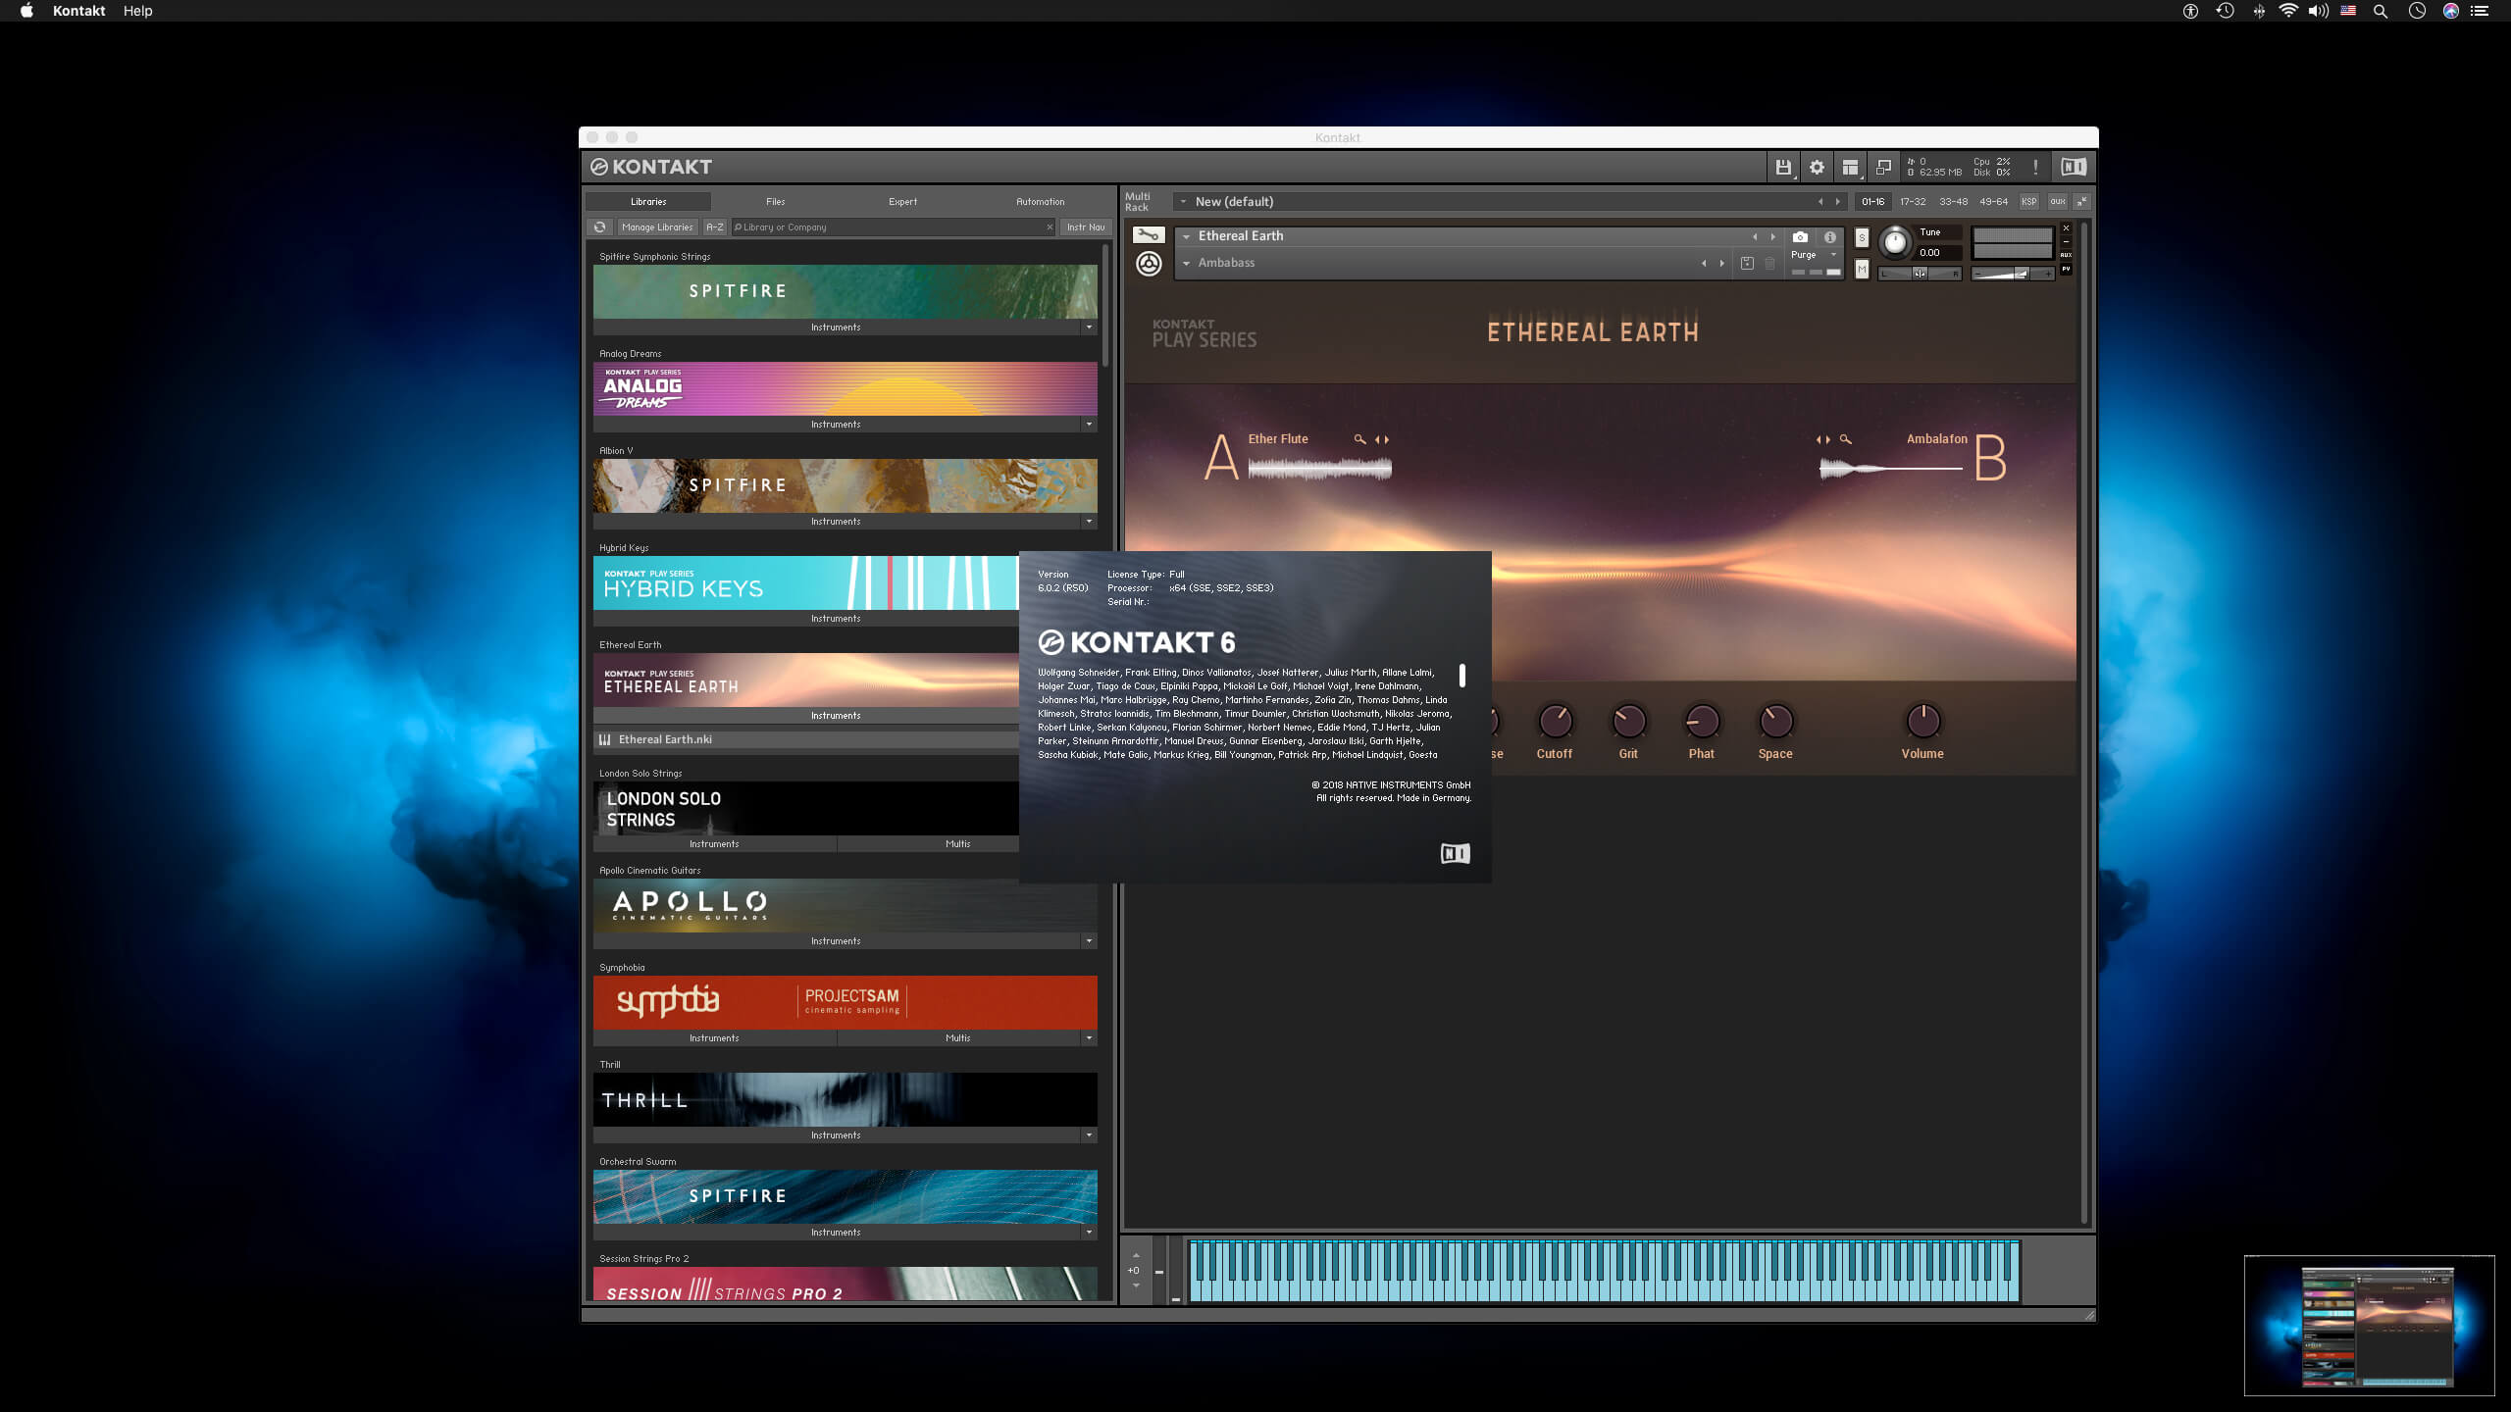Open the New (default) multi dropdown
This screenshot has width=2511, height=1412.
click(x=1183, y=202)
